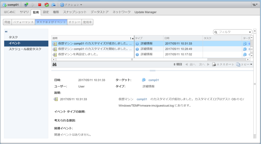Sort by the タイプ column header
This screenshot has height=144, width=261.
pos(149,38)
